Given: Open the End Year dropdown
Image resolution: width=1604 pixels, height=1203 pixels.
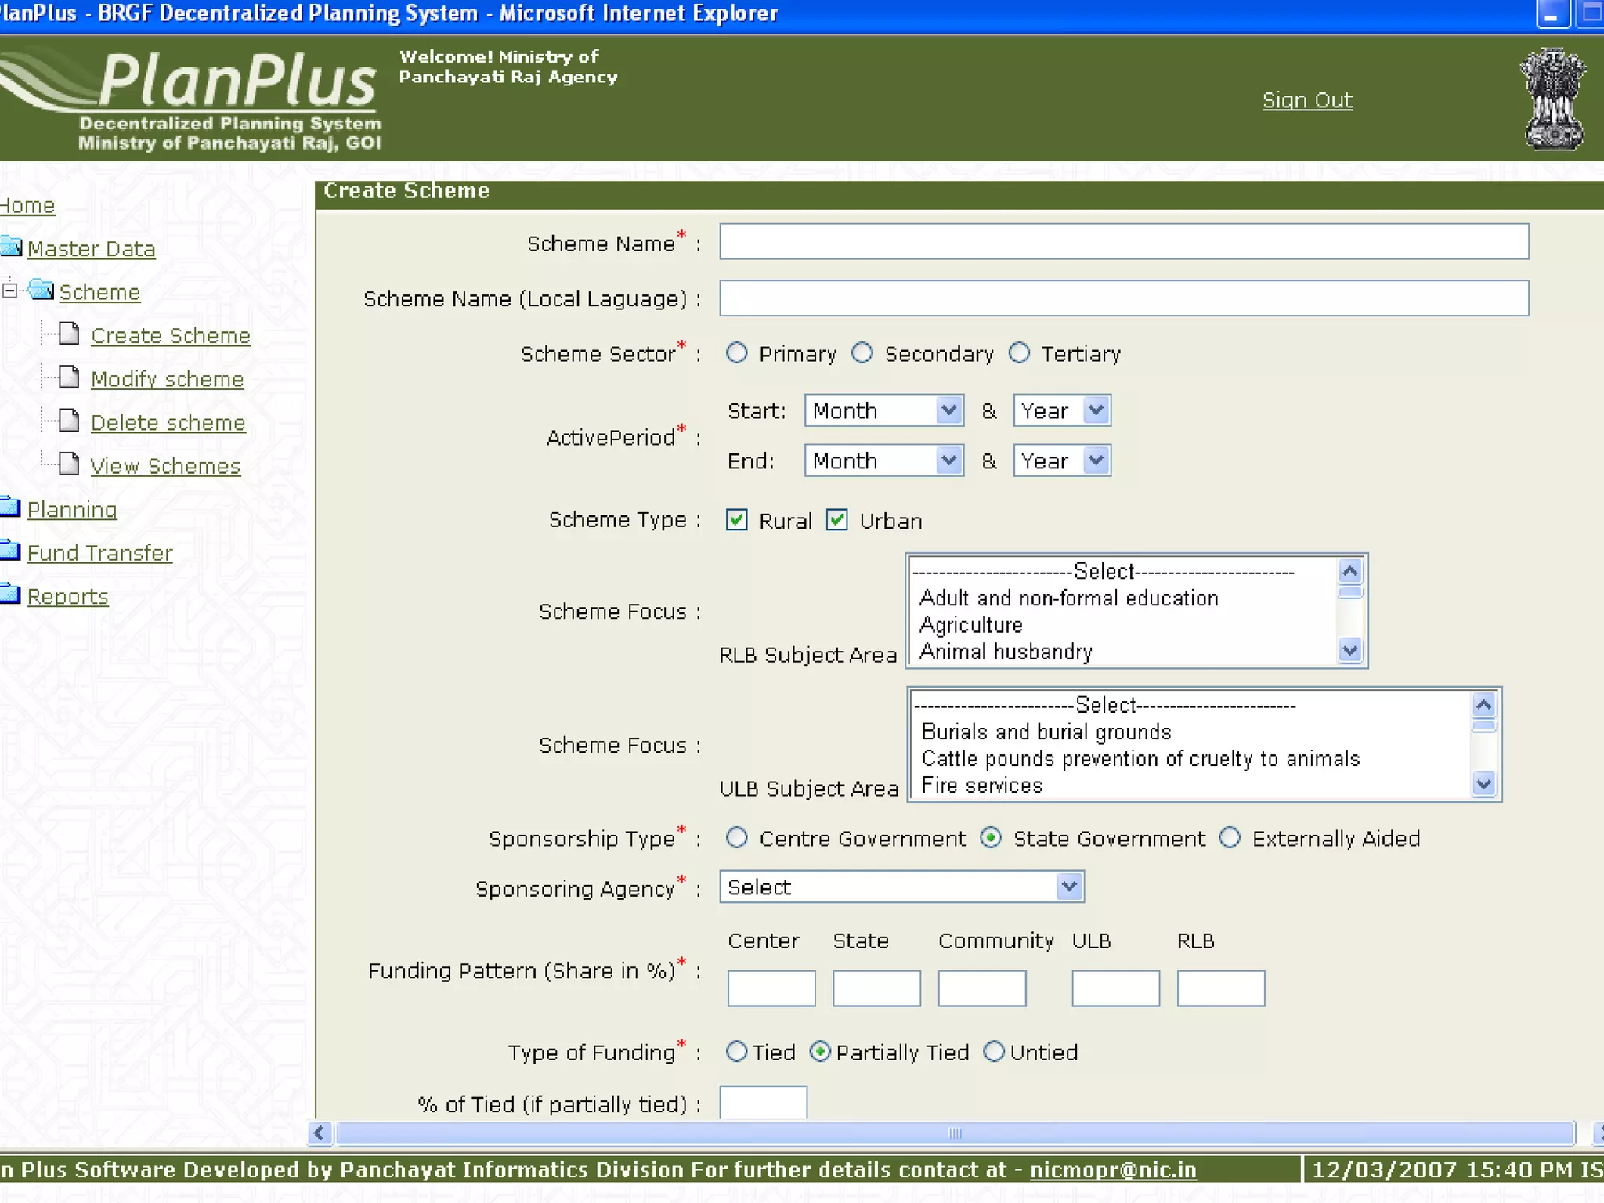Looking at the screenshot, I should click(x=1061, y=461).
